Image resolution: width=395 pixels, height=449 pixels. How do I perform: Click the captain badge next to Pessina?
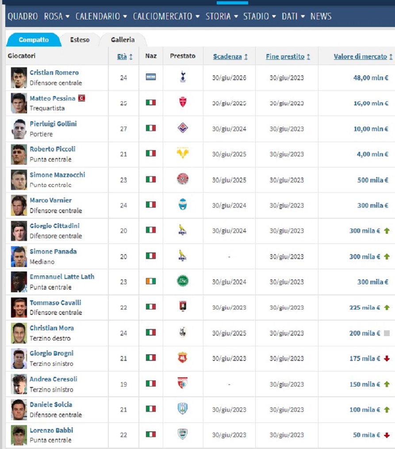point(81,98)
